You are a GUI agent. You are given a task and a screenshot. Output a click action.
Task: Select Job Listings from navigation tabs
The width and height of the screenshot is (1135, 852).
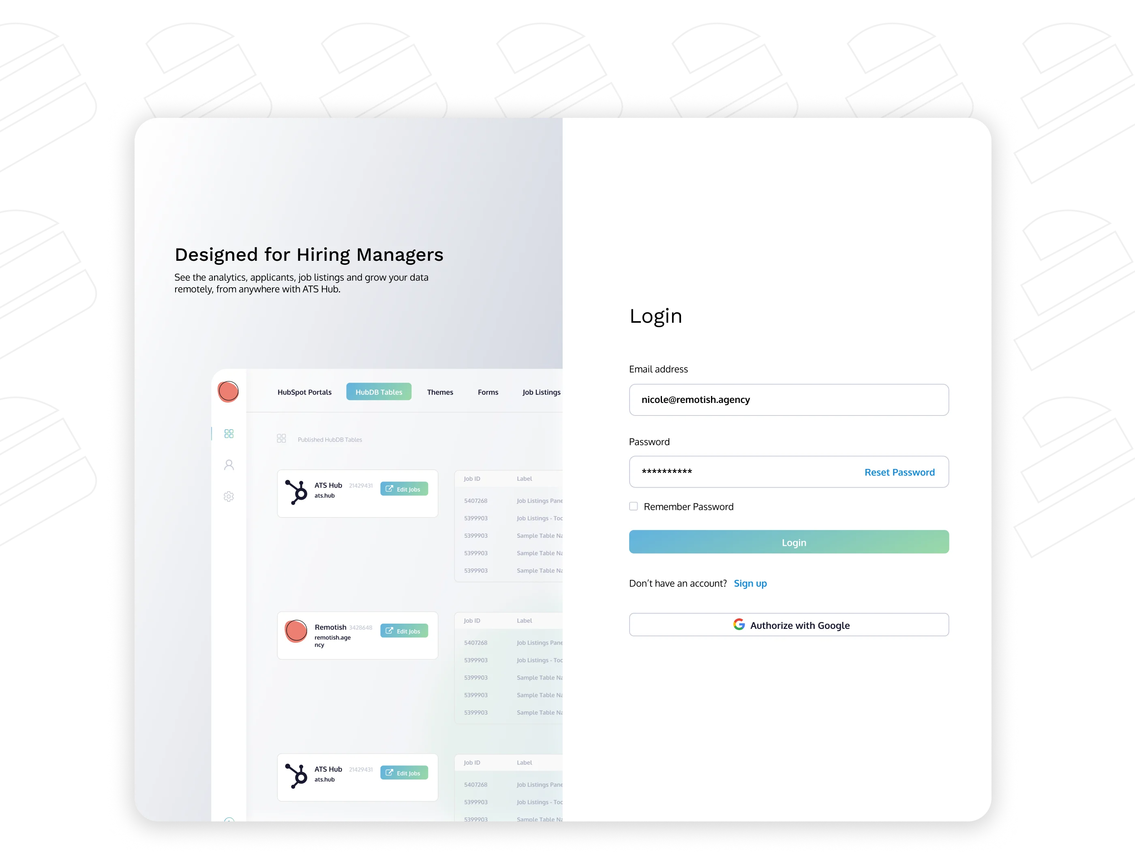coord(542,392)
